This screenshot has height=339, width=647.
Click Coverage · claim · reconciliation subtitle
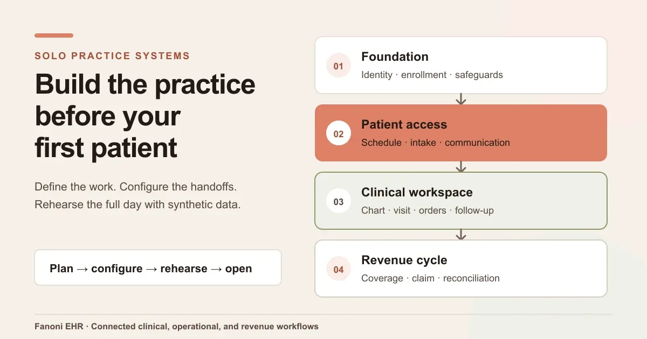tap(430, 278)
